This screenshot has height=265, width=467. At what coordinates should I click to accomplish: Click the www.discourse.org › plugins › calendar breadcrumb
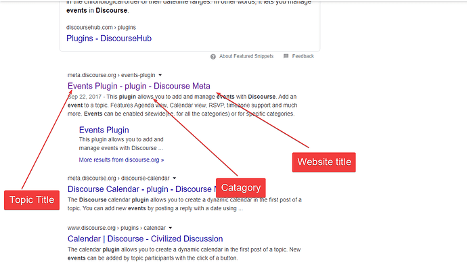(x=116, y=228)
